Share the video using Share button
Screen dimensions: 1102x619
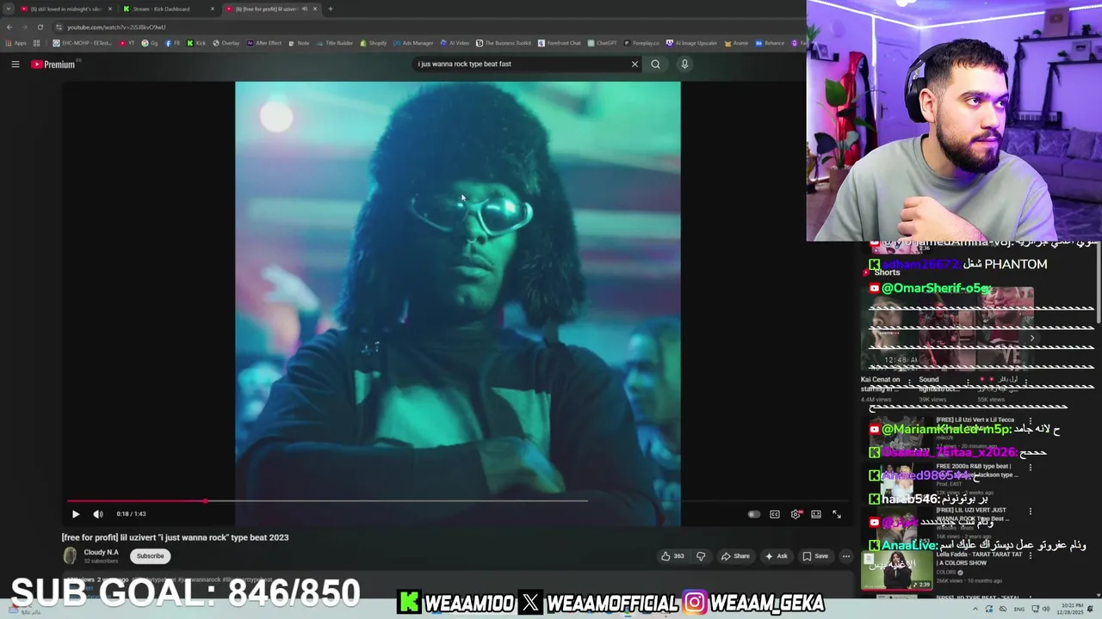(x=735, y=556)
